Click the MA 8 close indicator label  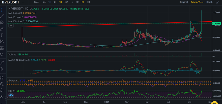pyautogui.click(x=15, y=13)
